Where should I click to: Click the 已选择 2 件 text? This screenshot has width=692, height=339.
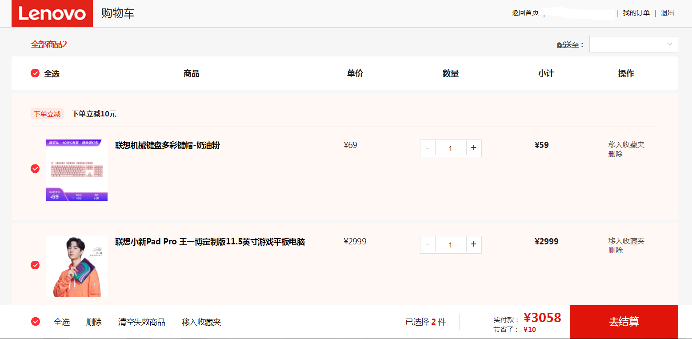[425, 322]
